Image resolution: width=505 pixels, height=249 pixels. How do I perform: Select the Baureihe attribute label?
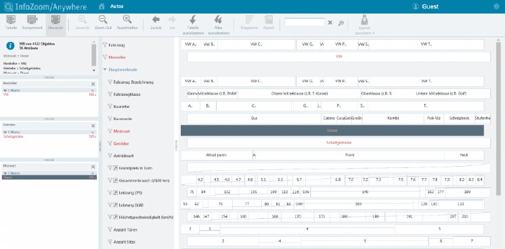click(121, 107)
